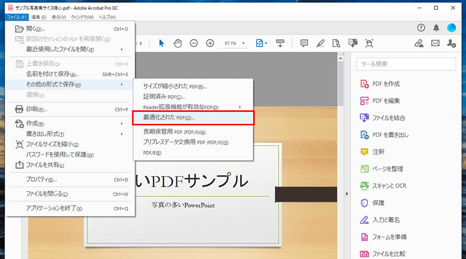Click 開く in the File menu

click(70, 29)
